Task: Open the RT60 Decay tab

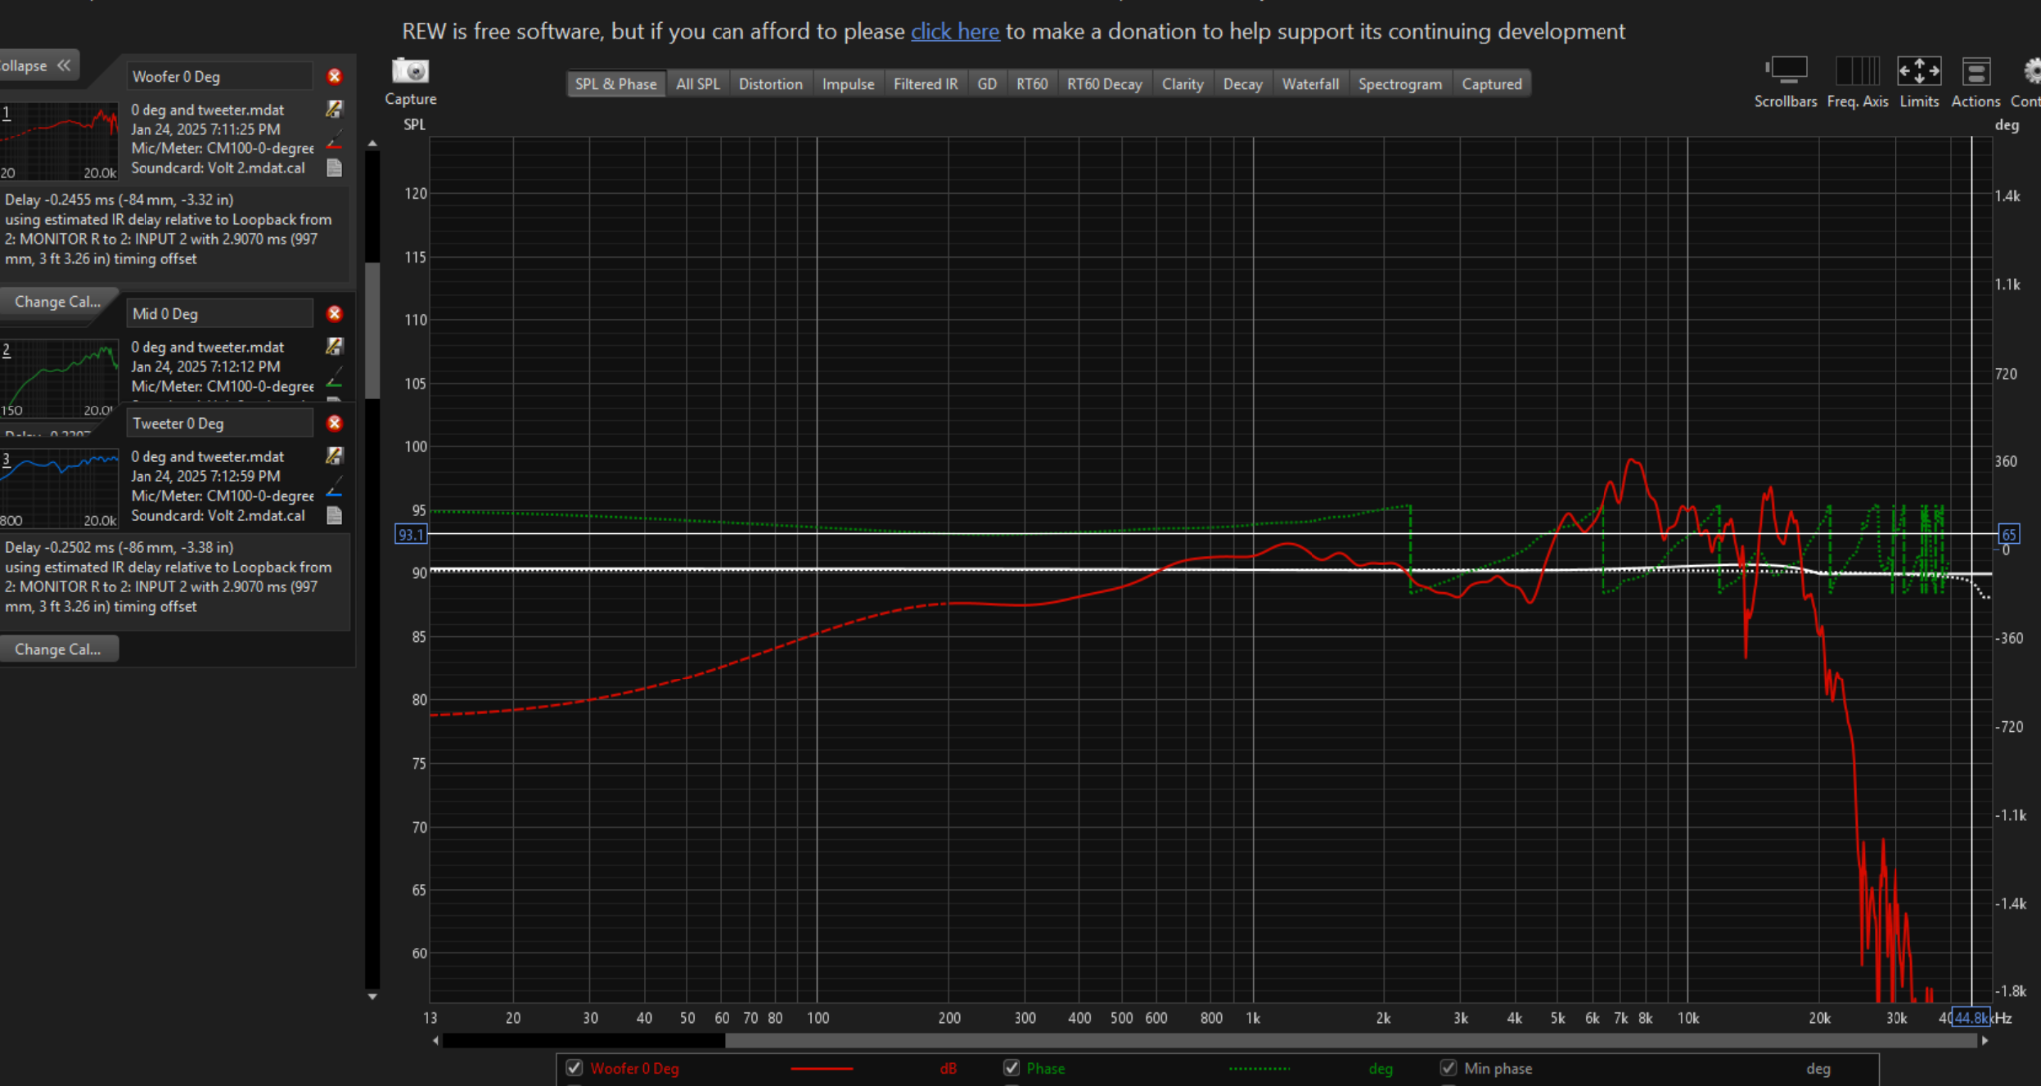Action: coord(1105,84)
